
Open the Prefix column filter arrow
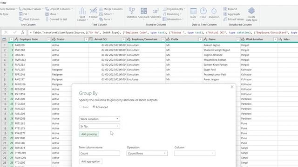(200, 39)
